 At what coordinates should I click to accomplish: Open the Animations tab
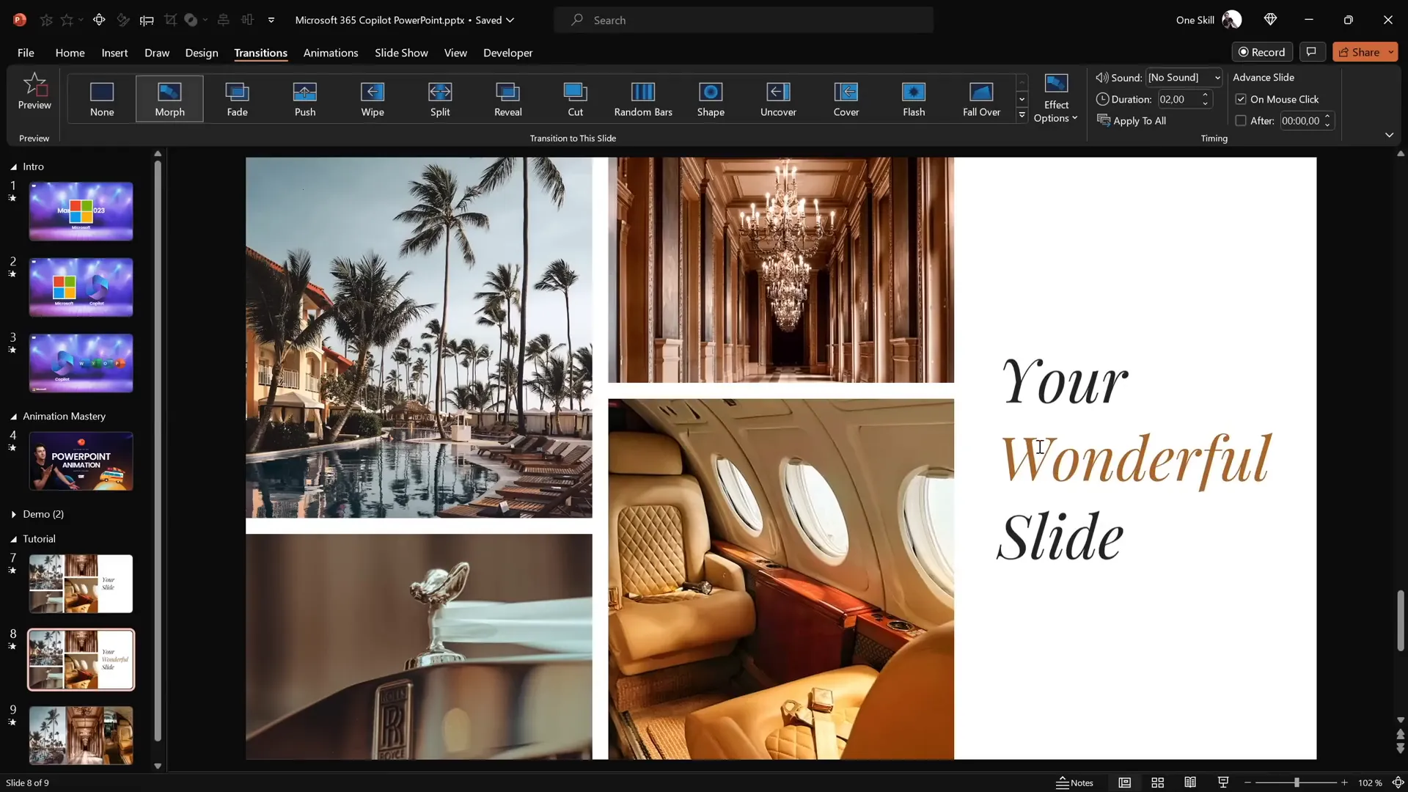click(331, 53)
